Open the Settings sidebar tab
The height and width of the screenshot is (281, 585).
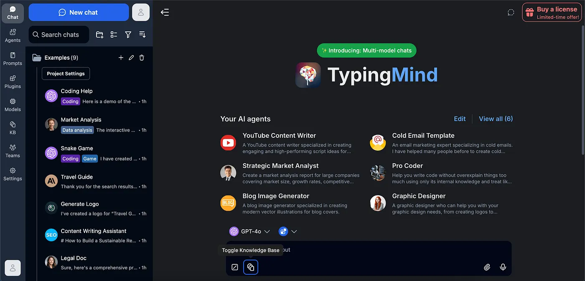(13, 174)
